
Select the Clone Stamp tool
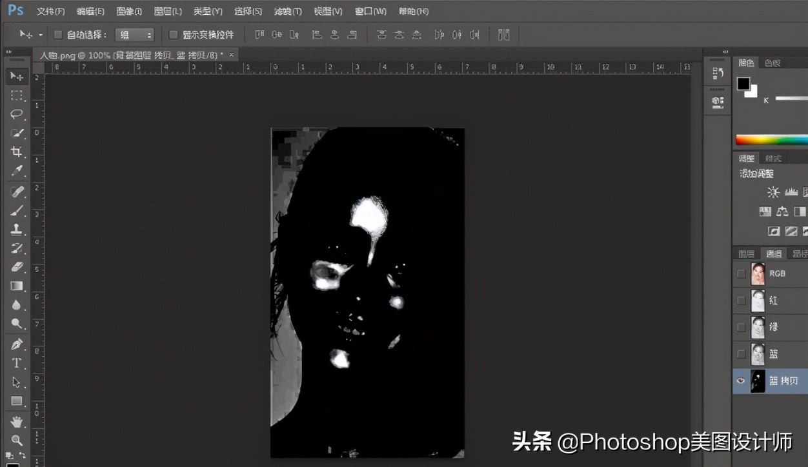(x=16, y=229)
